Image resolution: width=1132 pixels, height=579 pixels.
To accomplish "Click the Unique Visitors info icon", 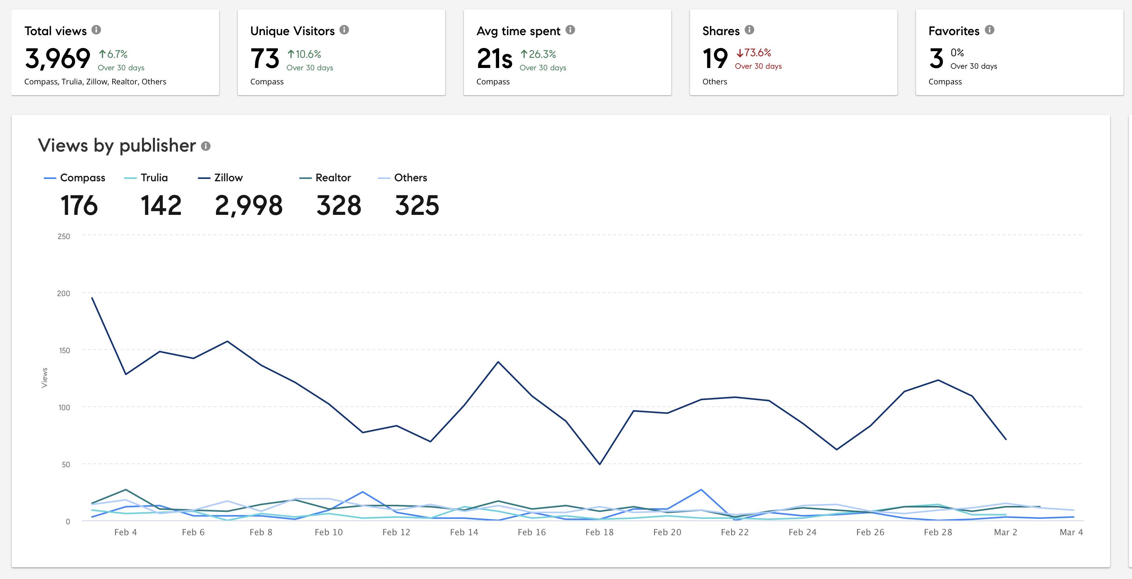I will tap(345, 30).
